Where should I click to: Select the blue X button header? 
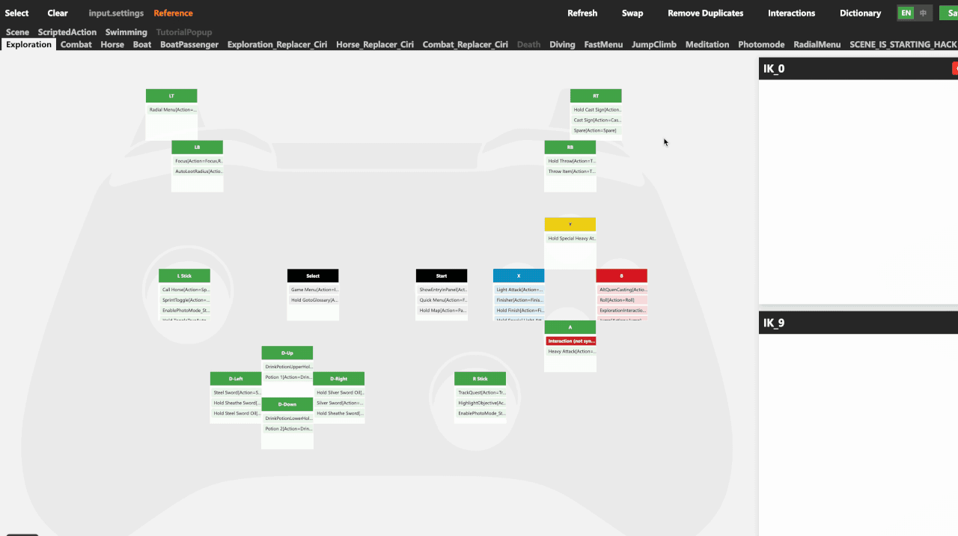click(x=519, y=275)
